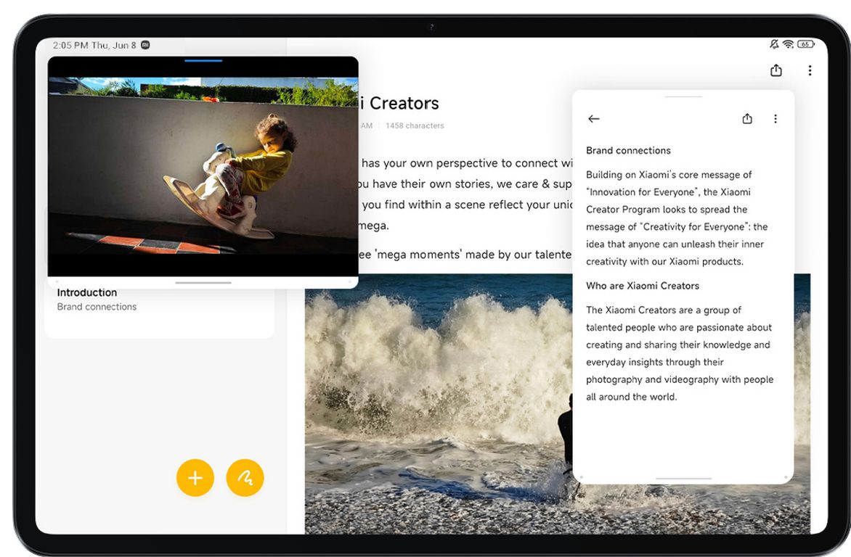
Task: Tap the 'Creators' note title
Action: [404, 103]
